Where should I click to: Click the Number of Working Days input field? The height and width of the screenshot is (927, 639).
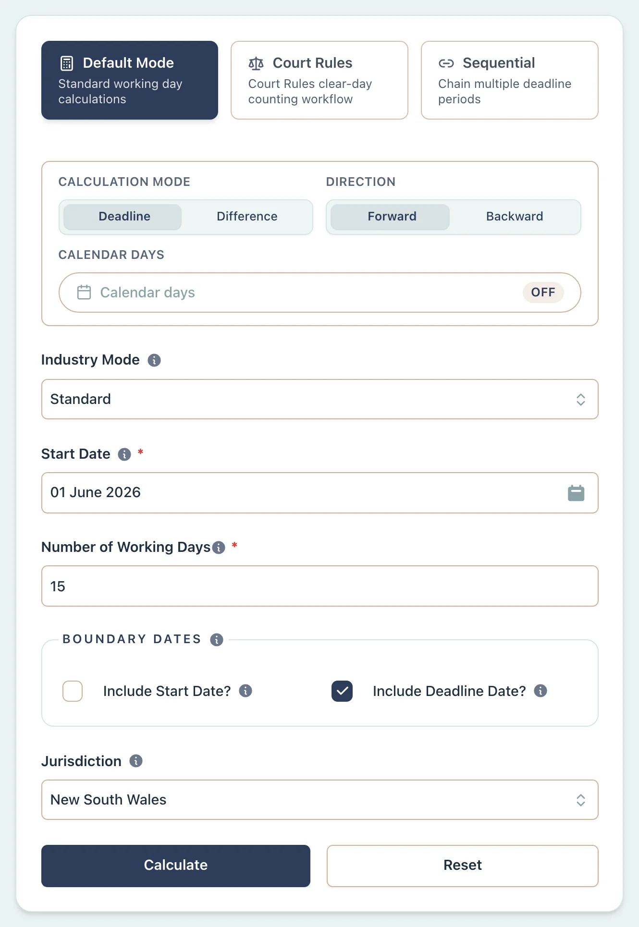click(319, 586)
